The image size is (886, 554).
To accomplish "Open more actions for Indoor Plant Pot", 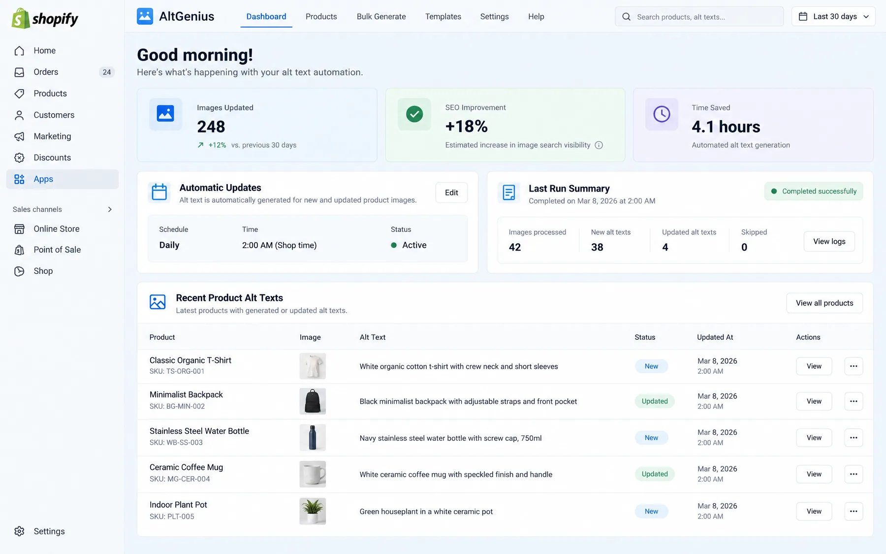I will click(x=854, y=511).
